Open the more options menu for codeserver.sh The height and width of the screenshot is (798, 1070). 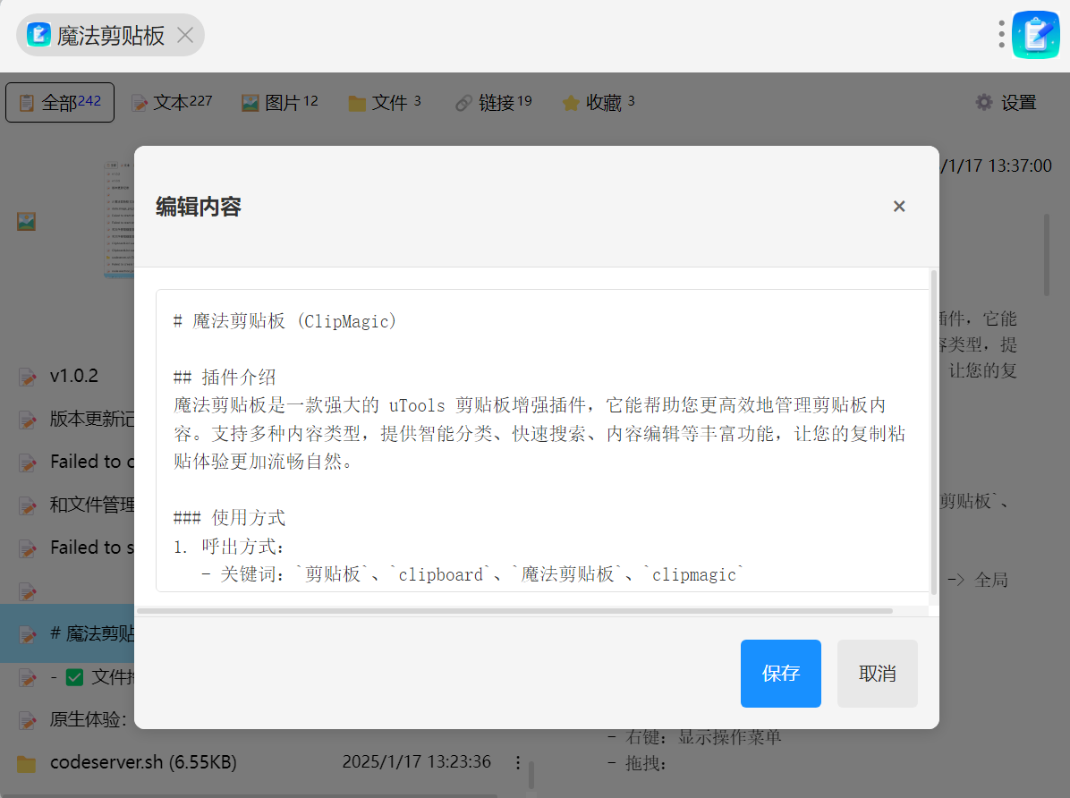tap(518, 762)
